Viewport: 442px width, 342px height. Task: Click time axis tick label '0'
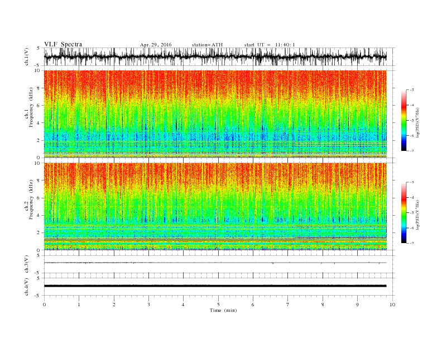click(44, 305)
